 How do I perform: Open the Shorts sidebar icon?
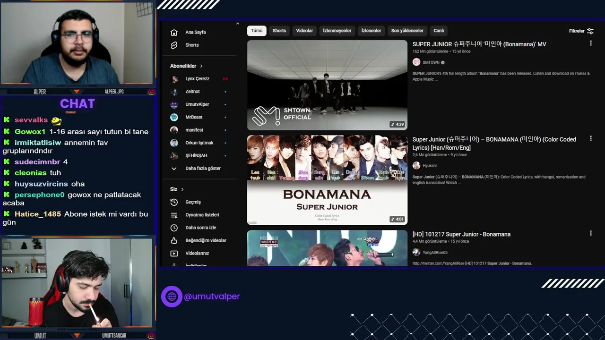174,45
